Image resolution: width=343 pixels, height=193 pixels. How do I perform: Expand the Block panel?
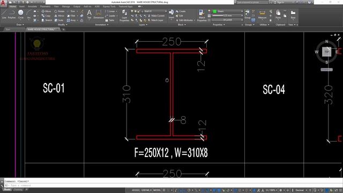(x=182, y=25)
